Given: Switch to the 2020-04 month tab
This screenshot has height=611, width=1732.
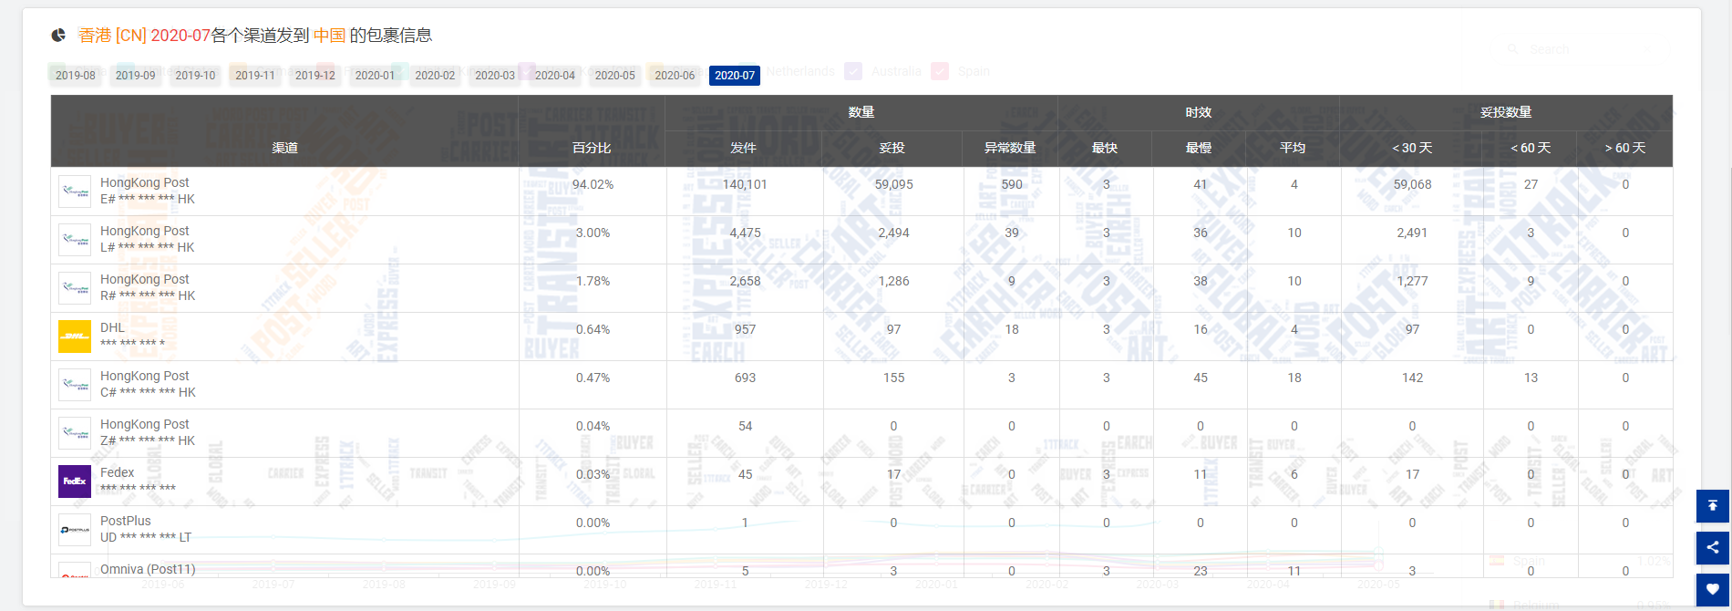Looking at the screenshot, I should tap(555, 76).
